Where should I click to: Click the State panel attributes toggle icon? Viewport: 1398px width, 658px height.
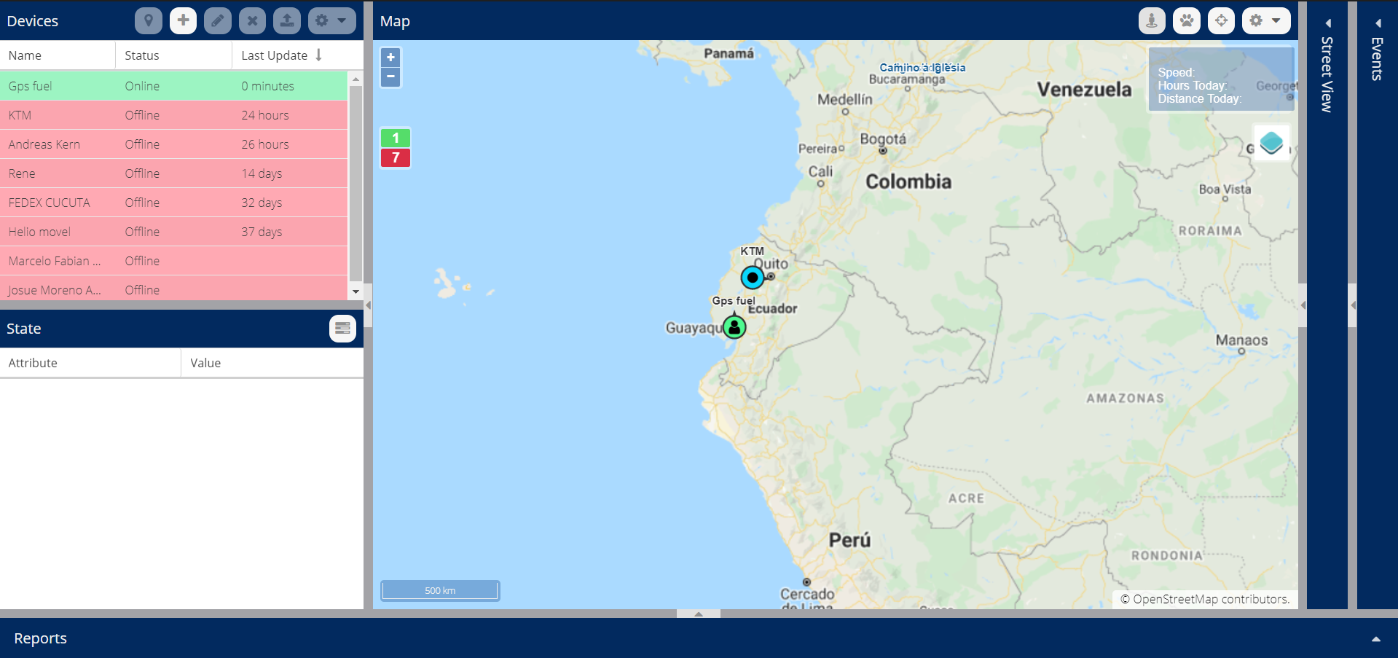click(x=342, y=329)
